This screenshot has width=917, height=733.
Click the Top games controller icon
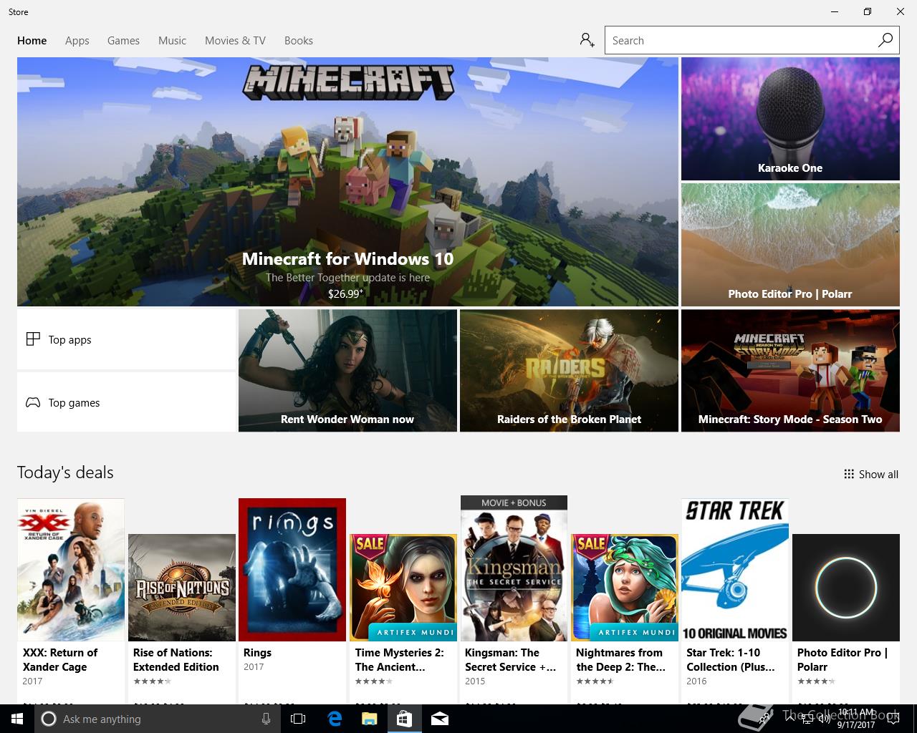(x=33, y=402)
